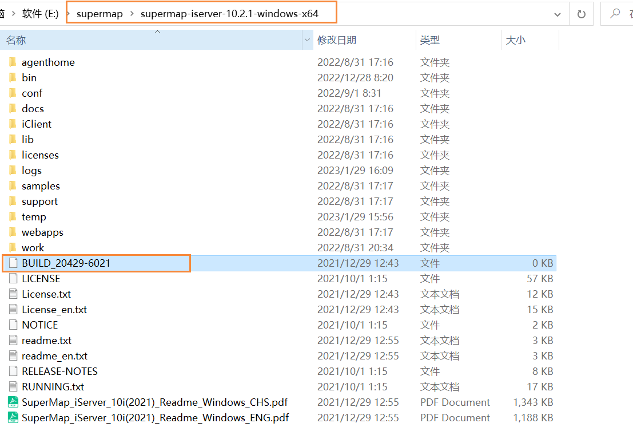Click the LICENSE file icon
Screen dimensions: 633x427
tap(13, 278)
